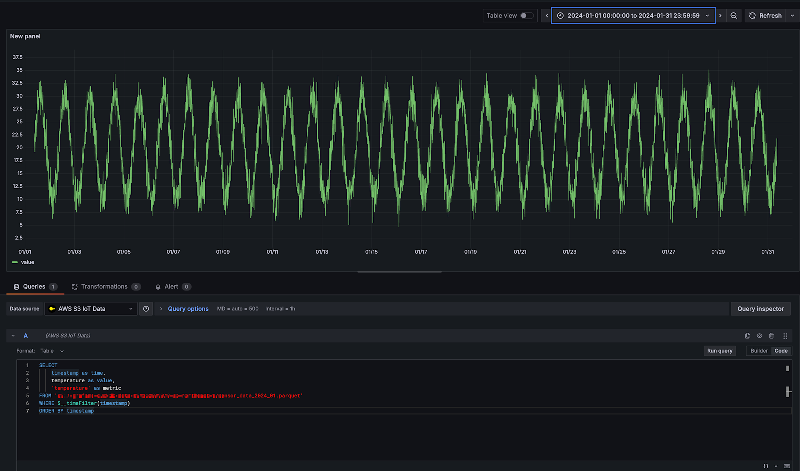Open the Format Table dropdown
Screen dimensions: 800x471
tap(52, 351)
